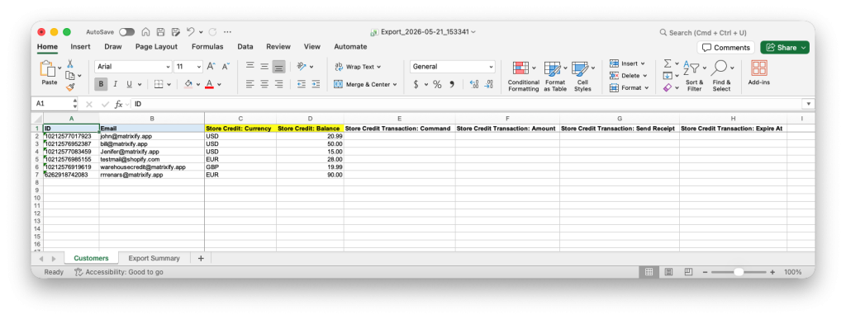Click Merge & Center button

pos(365,84)
